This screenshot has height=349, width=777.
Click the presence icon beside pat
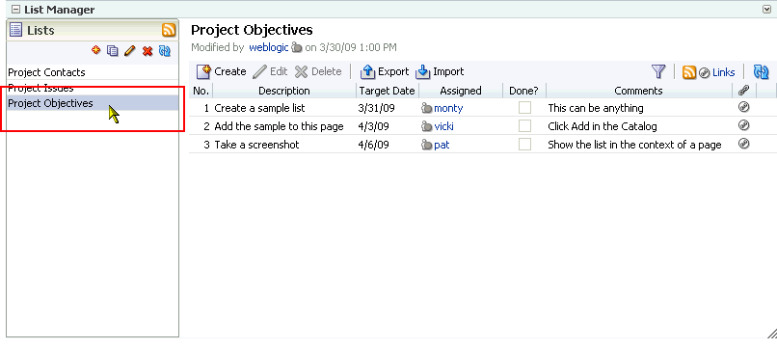point(426,145)
